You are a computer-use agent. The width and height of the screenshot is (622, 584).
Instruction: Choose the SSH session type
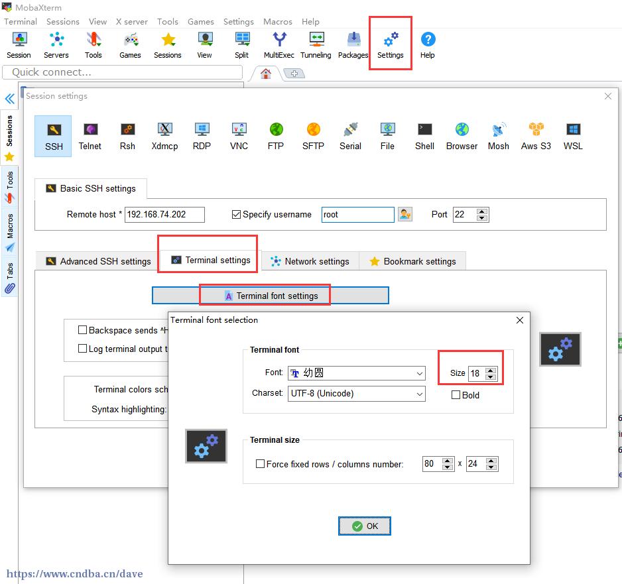[x=53, y=137]
